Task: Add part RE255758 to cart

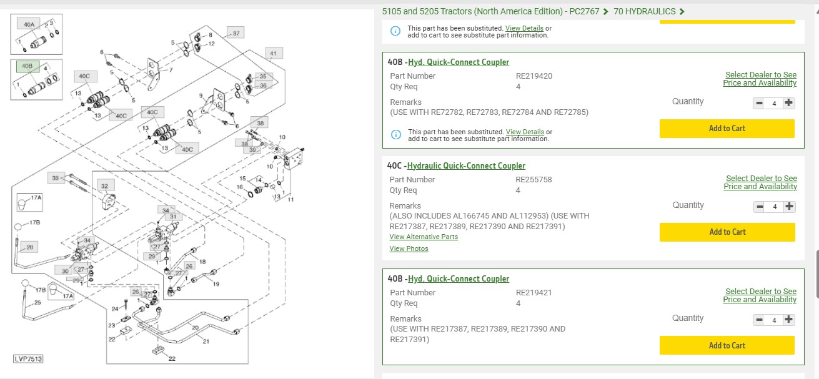Action: pyautogui.click(x=728, y=232)
